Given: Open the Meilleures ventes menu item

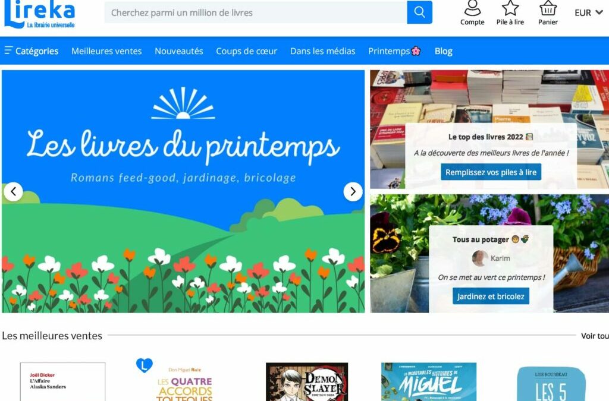Looking at the screenshot, I should tap(106, 51).
